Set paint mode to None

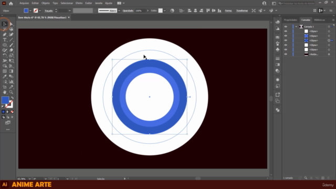point(12,112)
